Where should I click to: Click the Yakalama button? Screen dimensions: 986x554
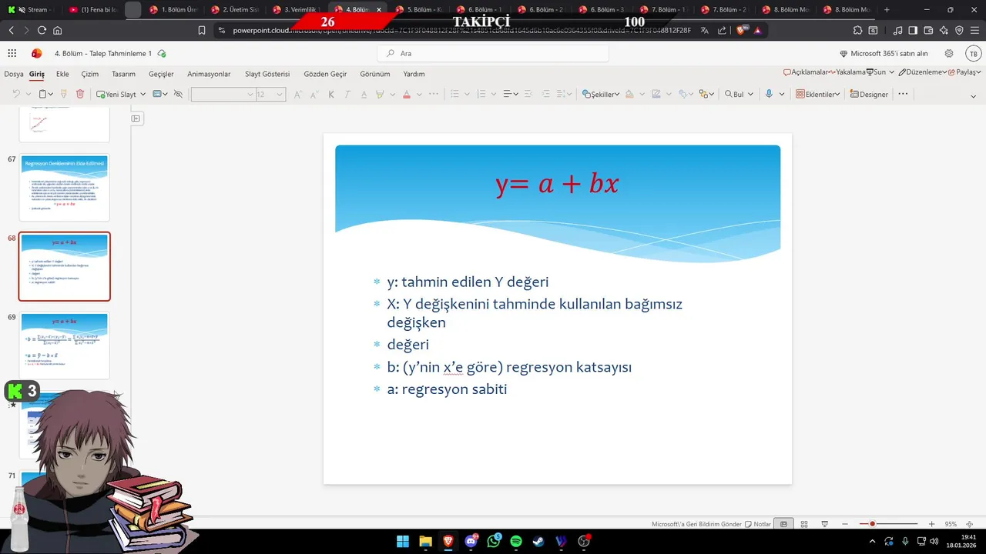[847, 72]
